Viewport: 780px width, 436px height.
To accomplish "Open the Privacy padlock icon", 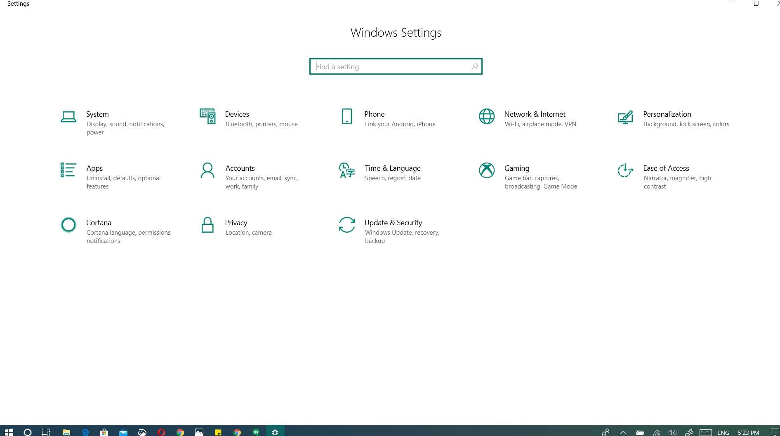I will [x=207, y=225].
